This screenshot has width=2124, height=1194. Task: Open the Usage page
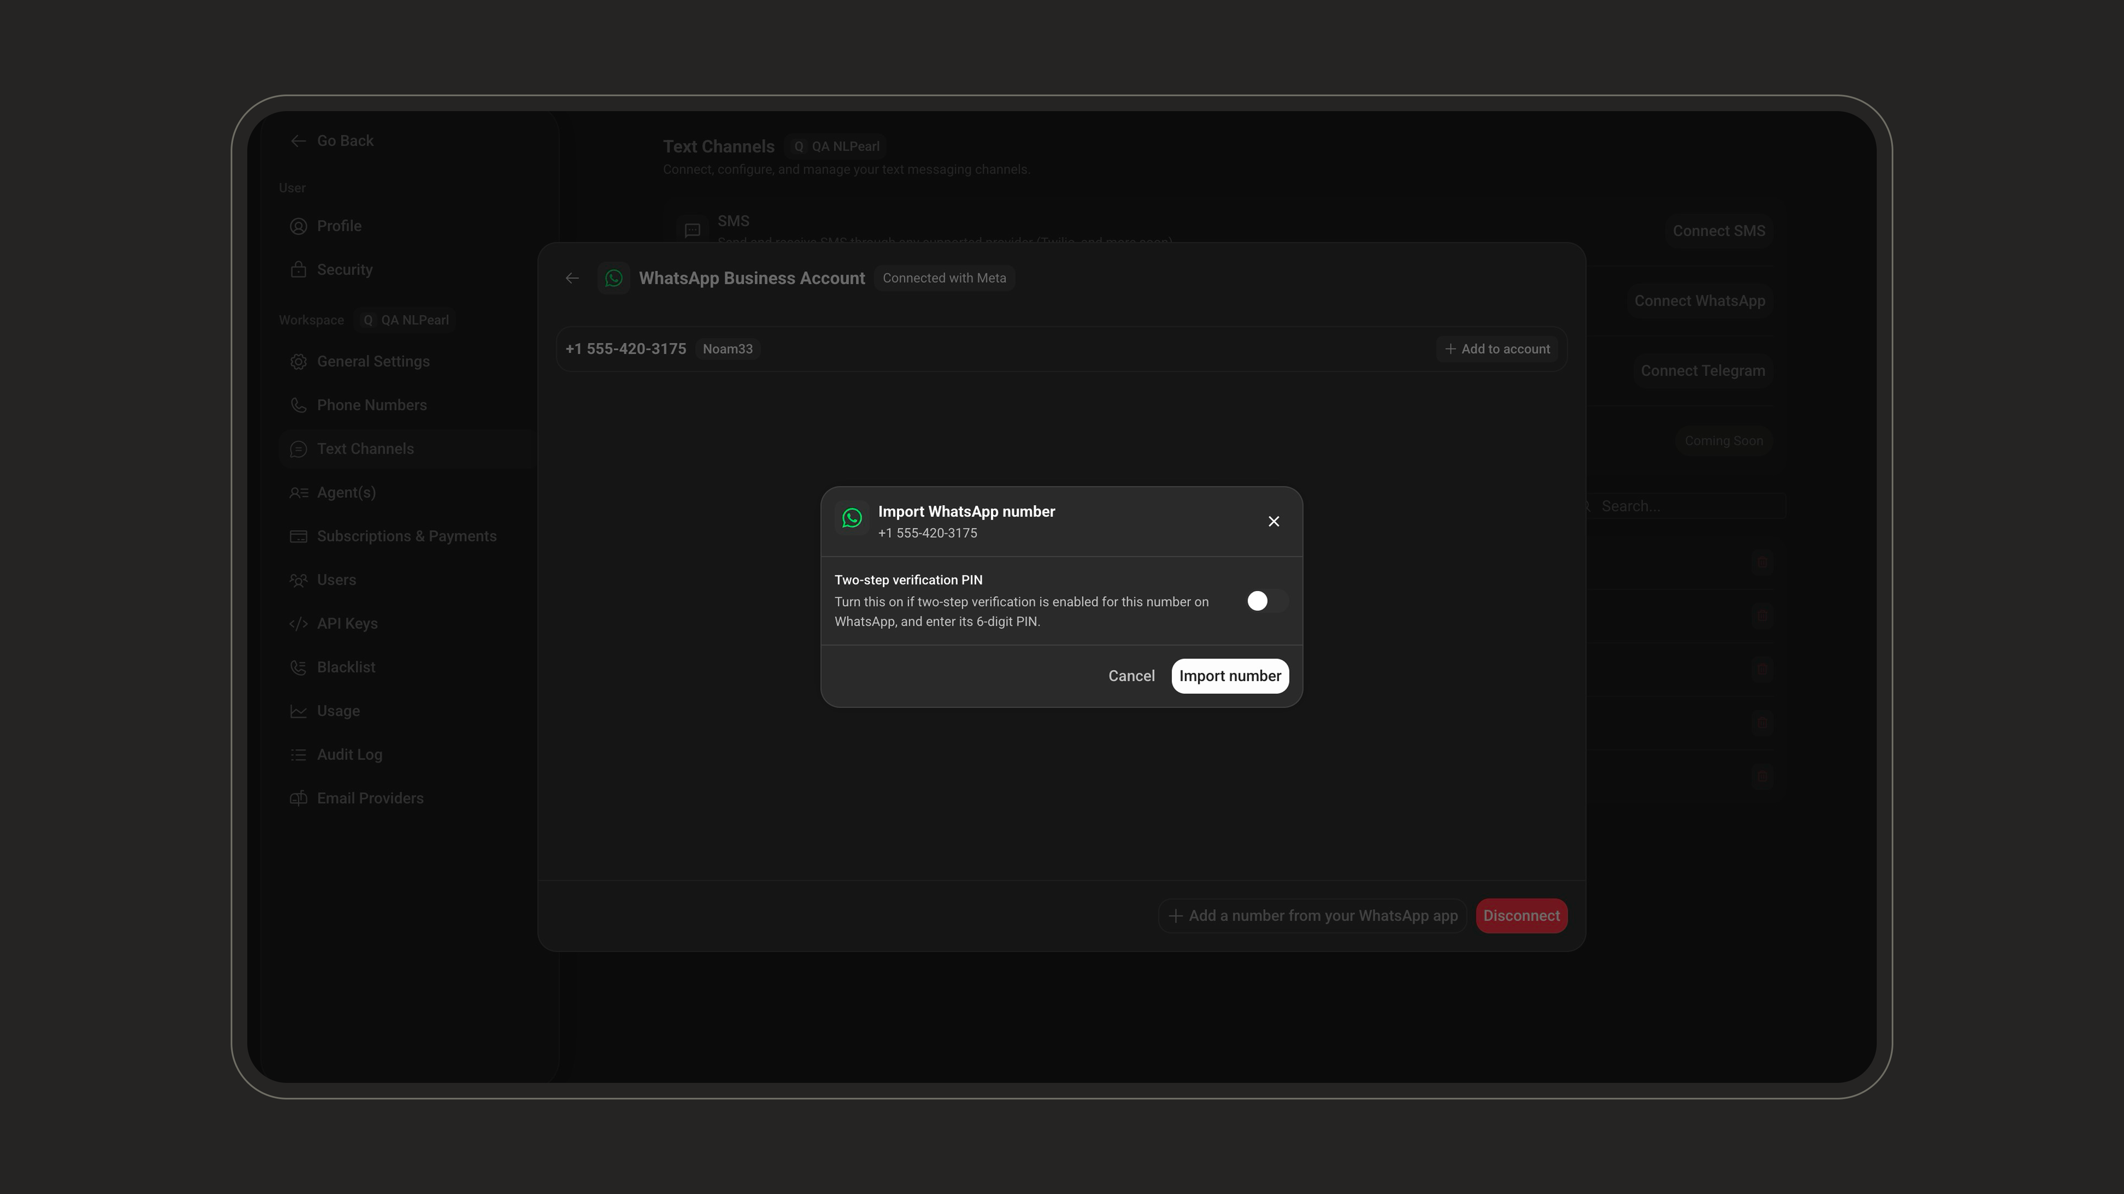coord(338,711)
